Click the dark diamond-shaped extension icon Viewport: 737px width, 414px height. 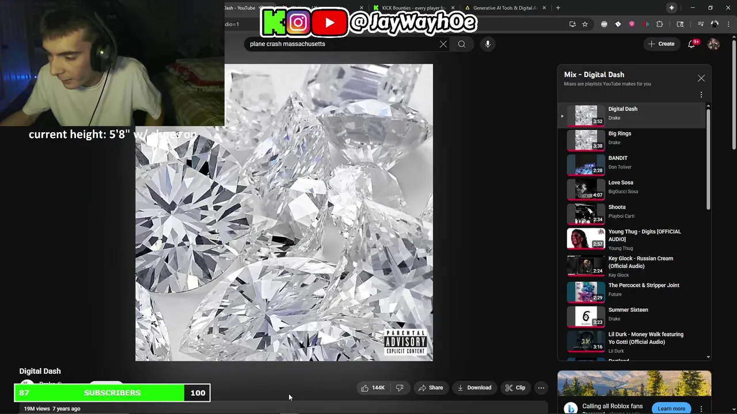coord(618,24)
